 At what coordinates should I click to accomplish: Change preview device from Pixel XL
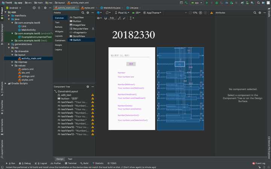click(122, 13)
